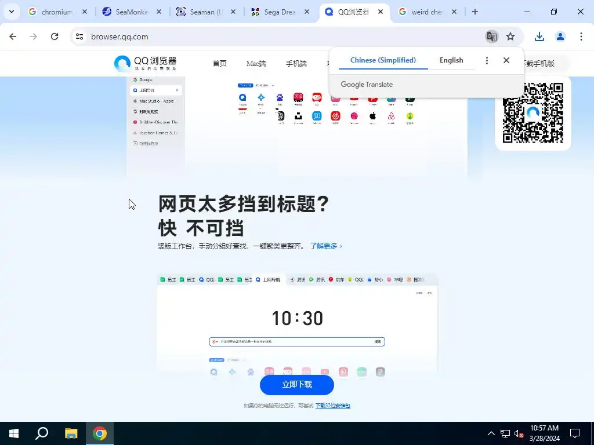Open the Chrome three-dot menu
594x445 pixels.
[x=581, y=37]
